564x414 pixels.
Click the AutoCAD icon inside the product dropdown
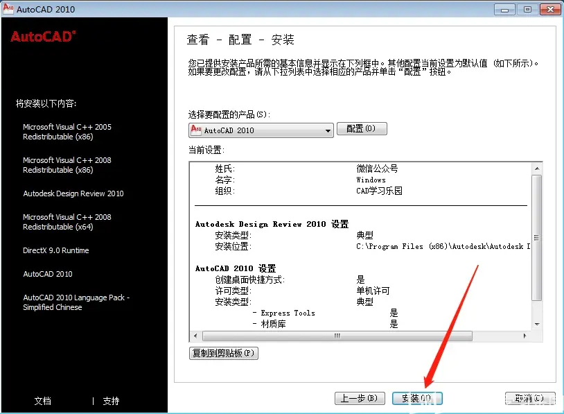[196, 130]
